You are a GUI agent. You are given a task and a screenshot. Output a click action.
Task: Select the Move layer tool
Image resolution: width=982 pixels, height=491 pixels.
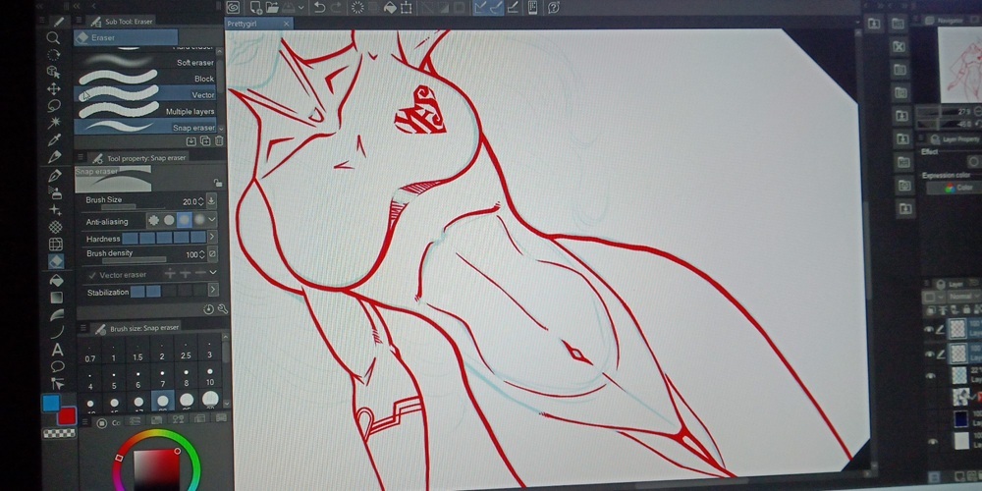pyautogui.click(x=55, y=88)
